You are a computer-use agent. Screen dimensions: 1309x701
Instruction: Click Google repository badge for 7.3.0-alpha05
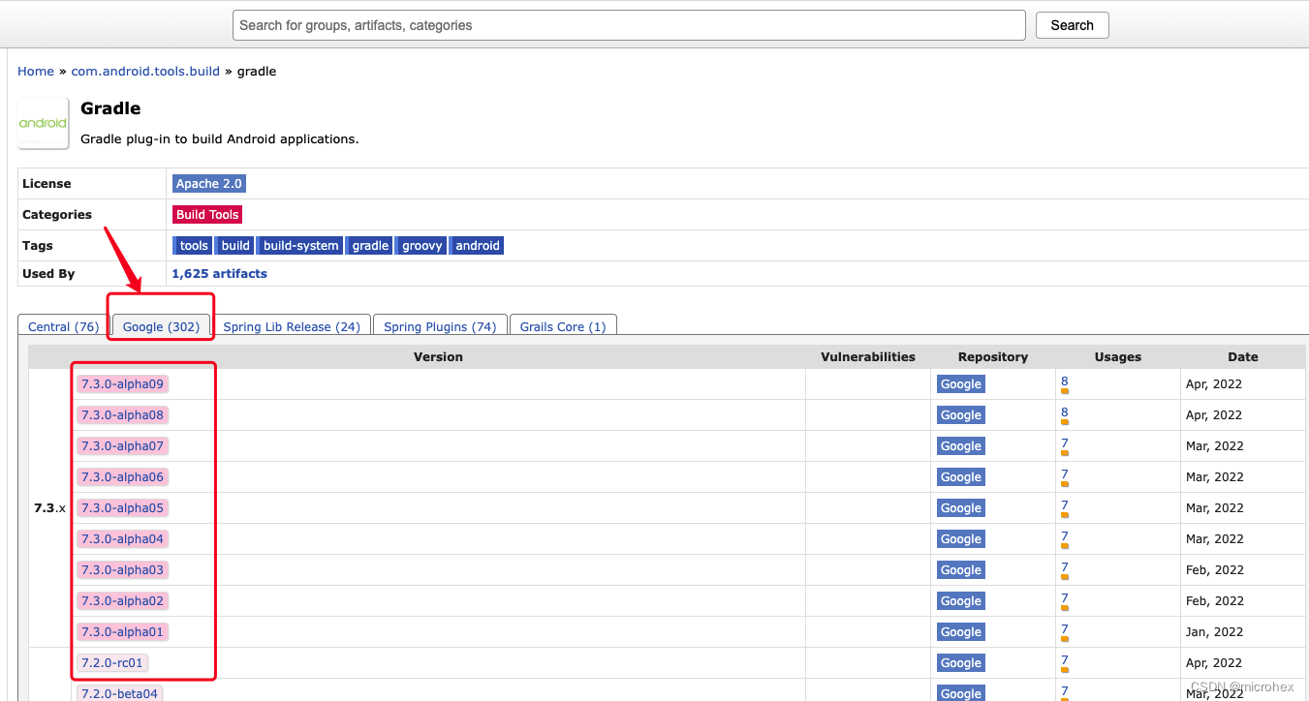pyautogui.click(x=961, y=508)
